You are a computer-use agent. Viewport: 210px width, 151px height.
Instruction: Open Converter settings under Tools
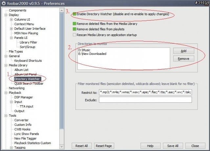[x=21, y=120]
